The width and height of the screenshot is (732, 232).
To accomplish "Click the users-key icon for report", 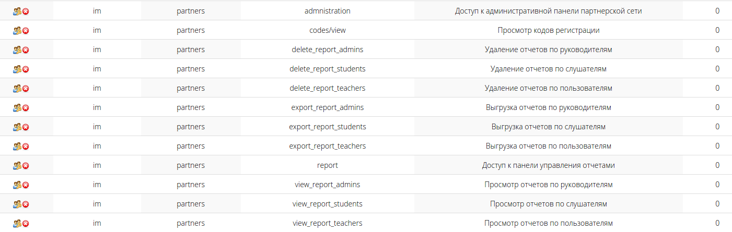I will coord(17,165).
